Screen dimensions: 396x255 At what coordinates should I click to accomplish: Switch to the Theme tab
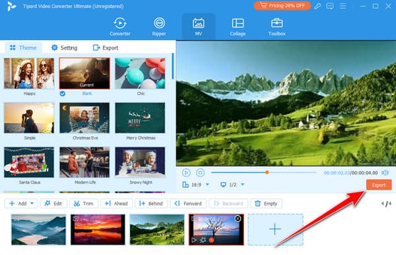pyautogui.click(x=23, y=48)
